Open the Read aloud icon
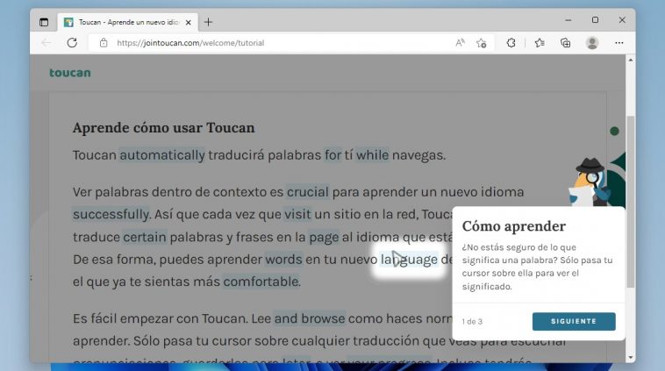Viewport: 665px width, 371px height. click(461, 43)
